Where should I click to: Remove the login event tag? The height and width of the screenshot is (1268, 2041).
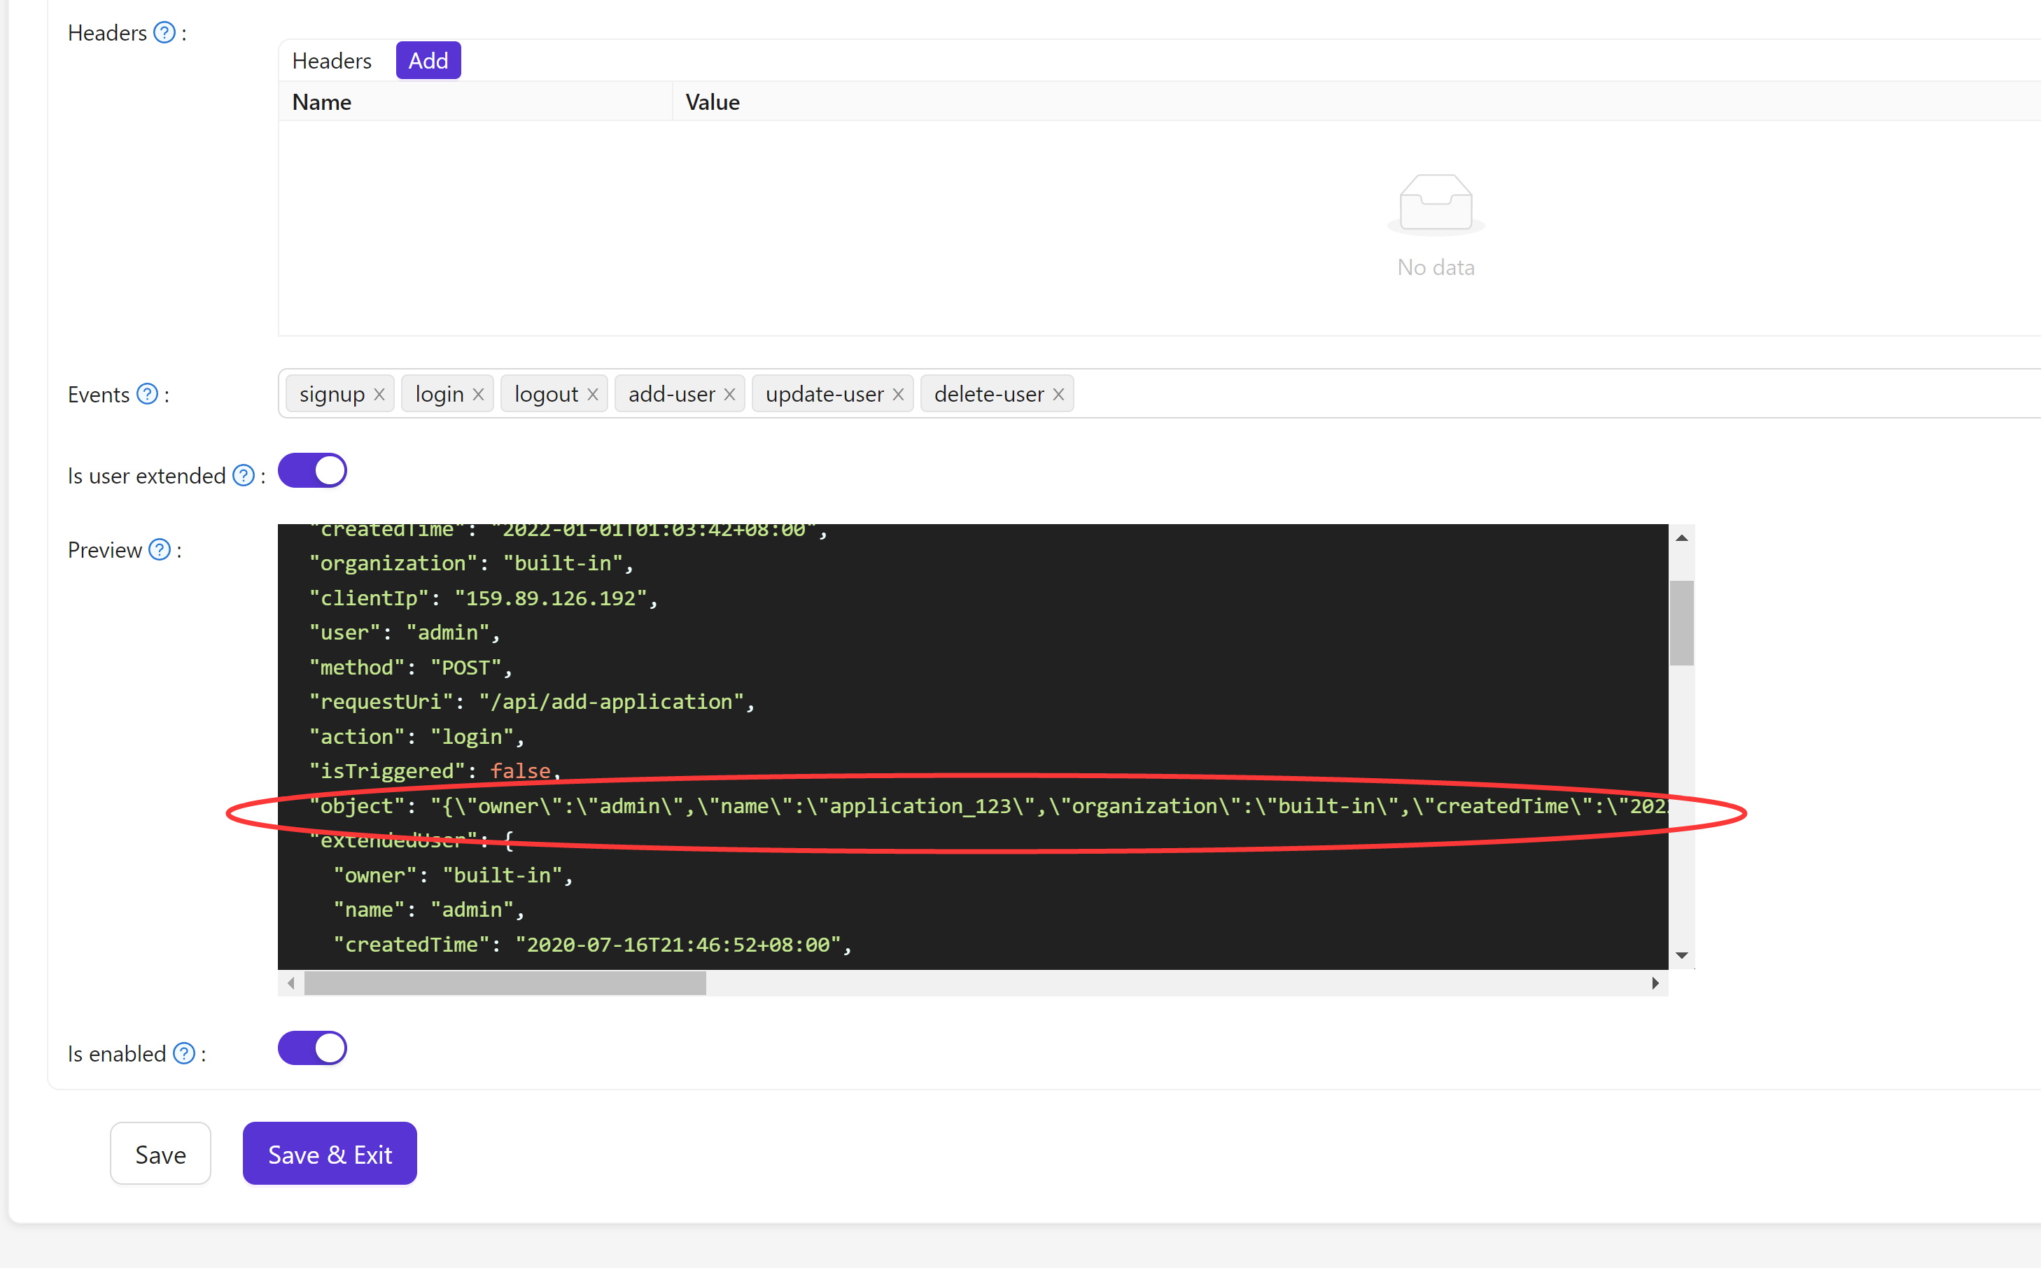pyautogui.click(x=478, y=393)
